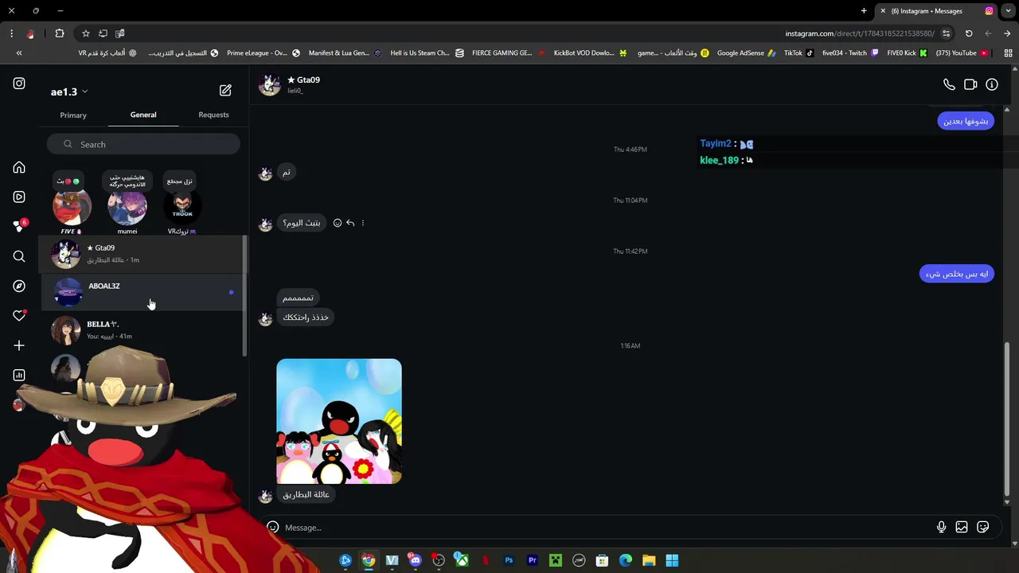Open Photoshop from the taskbar
1019x573 pixels.
click(509, 560)
